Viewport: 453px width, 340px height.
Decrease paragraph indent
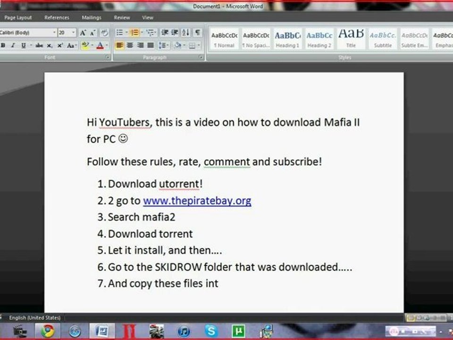tap(165, 33)
